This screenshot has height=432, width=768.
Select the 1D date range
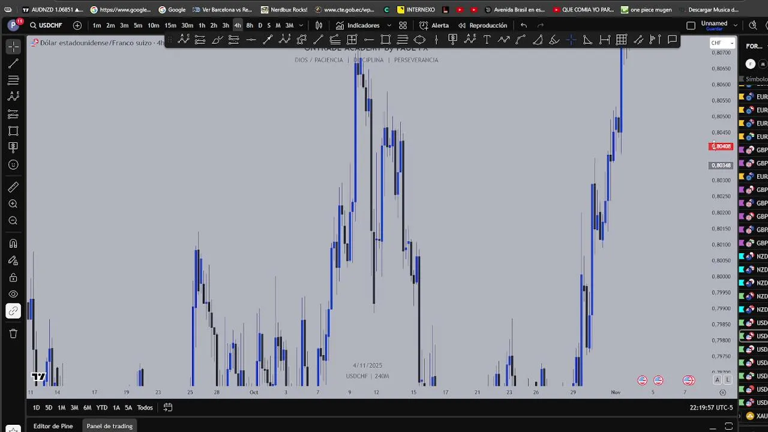36,408
